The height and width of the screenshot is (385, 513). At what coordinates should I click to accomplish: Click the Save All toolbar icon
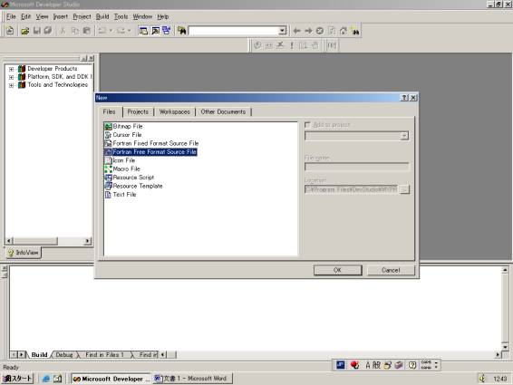coord(48,31)
